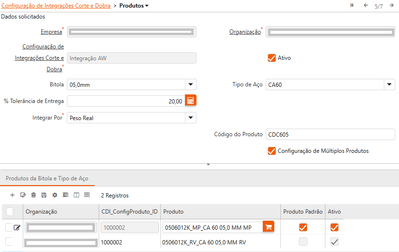Go to the next record arrow
399x252 pixels.
pos(391,6)
